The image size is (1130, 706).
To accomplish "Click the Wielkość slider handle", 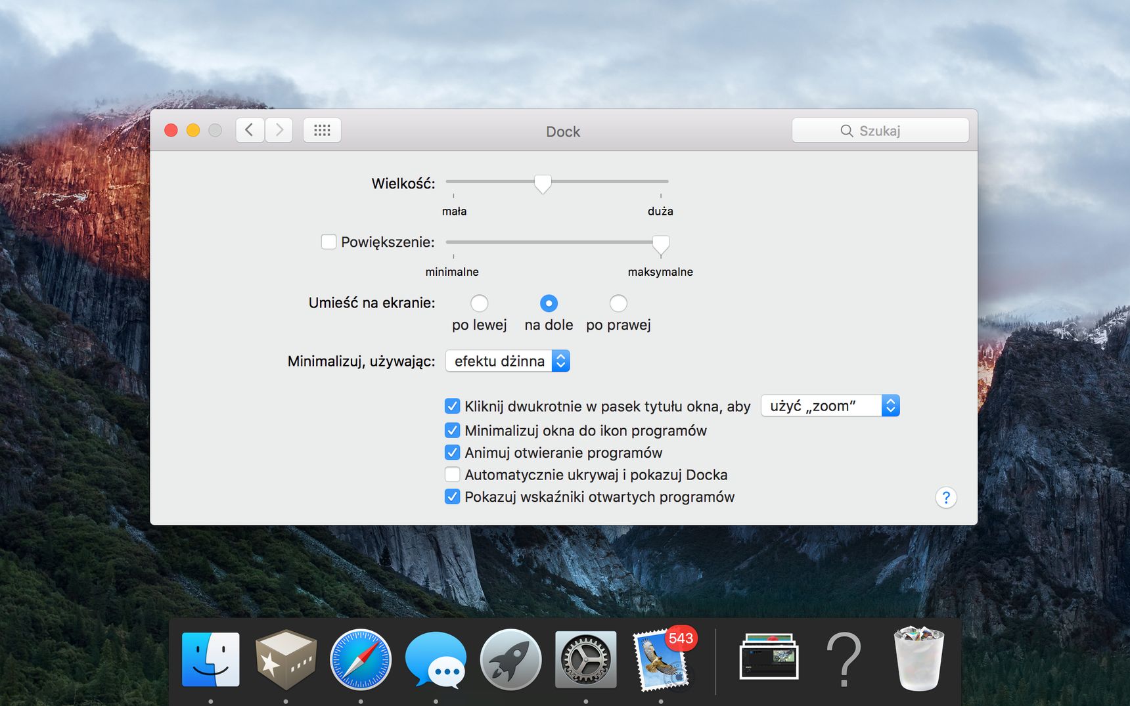I will [543, 184].
